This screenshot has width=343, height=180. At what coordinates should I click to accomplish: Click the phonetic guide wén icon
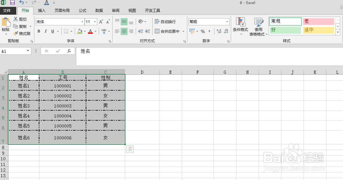coord(104,31)
